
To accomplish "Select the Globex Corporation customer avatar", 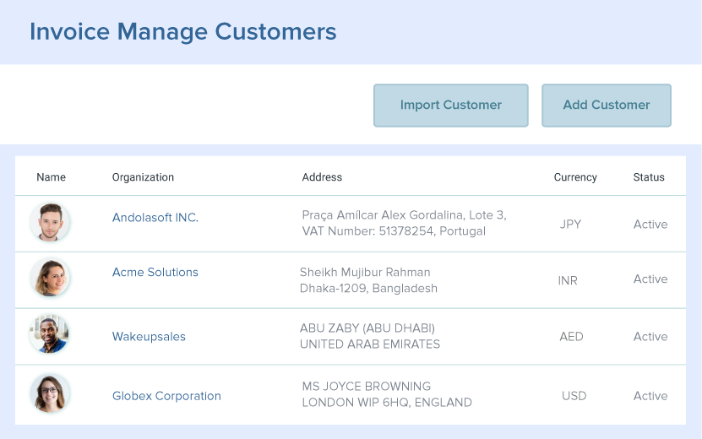I will click(x=50, y=393).
